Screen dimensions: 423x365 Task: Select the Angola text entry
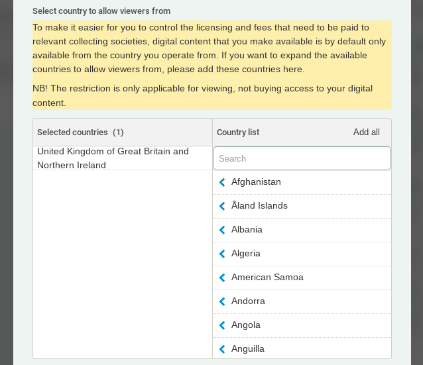pos(246,325)
